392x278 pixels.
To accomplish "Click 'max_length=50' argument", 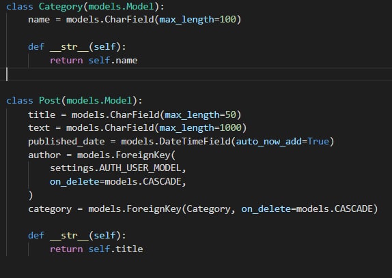I will [200, 114].
